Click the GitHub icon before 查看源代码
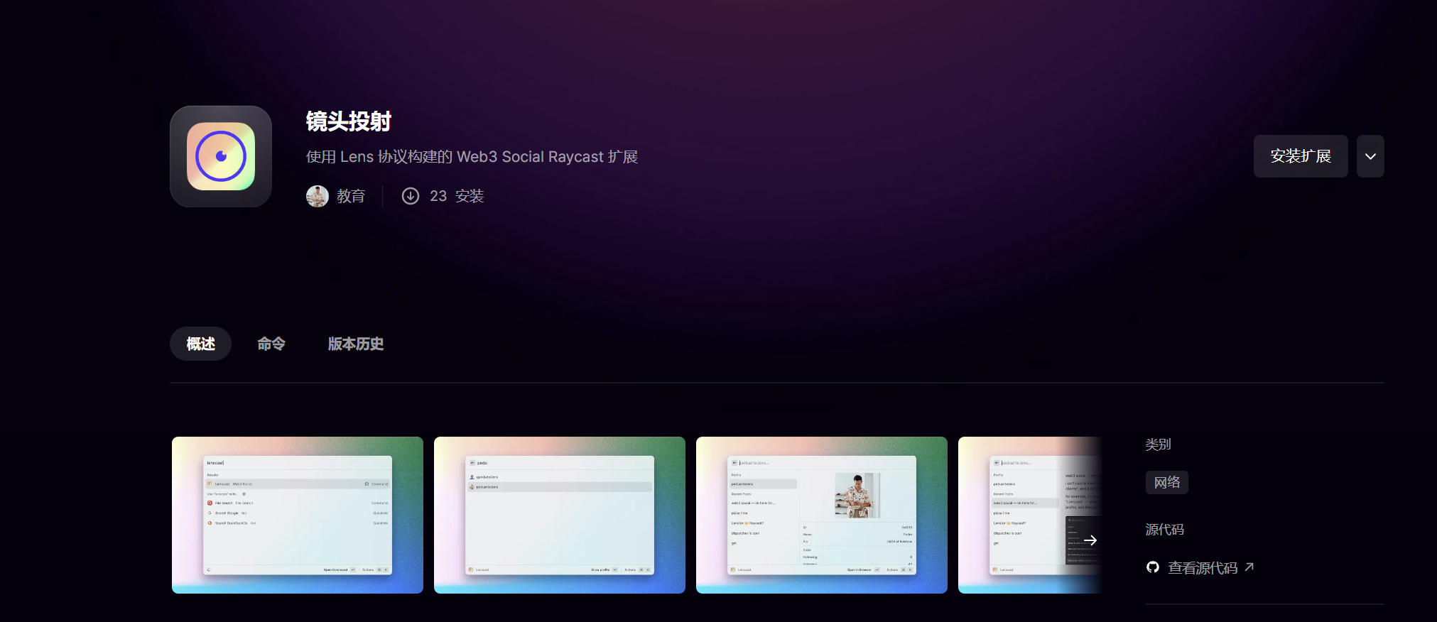1437x622 pixels. coord(1153,567)
